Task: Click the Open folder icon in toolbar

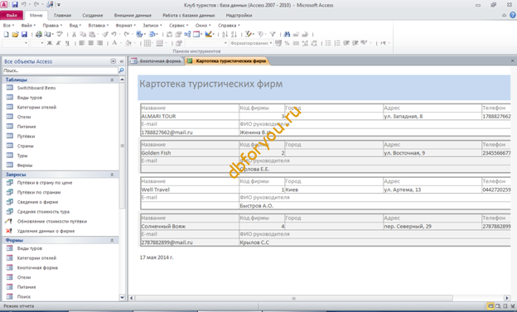Action: click(15, 34)
